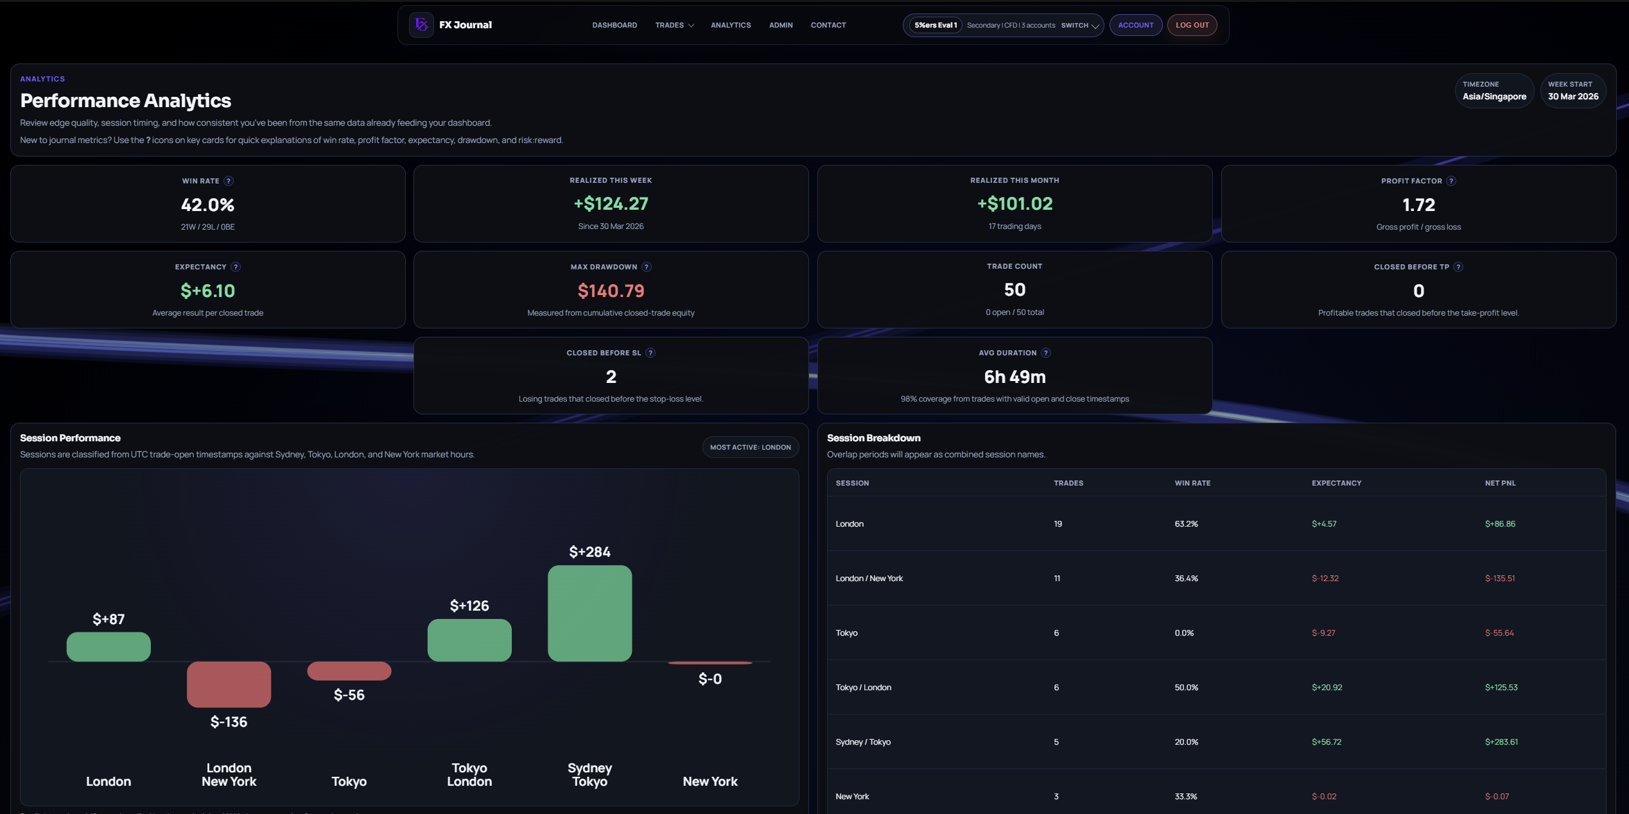The image size is (1629, 814).
Task: Open the Avg Duration help icon
Action: 1045,352
